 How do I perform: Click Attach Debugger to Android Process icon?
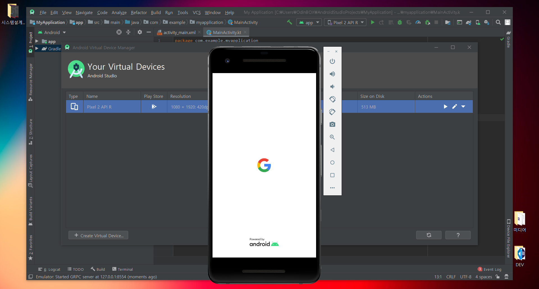coord(428,22)
